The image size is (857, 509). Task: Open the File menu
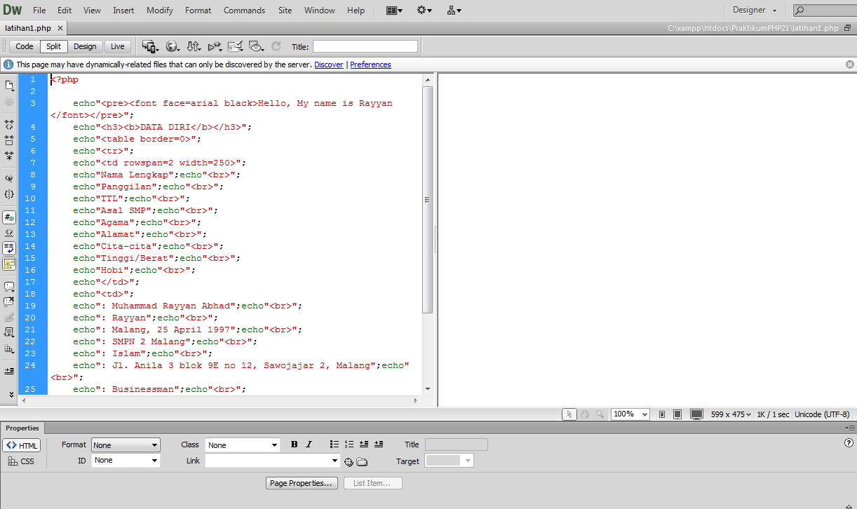pyautogui.click(x=39, y=11)
